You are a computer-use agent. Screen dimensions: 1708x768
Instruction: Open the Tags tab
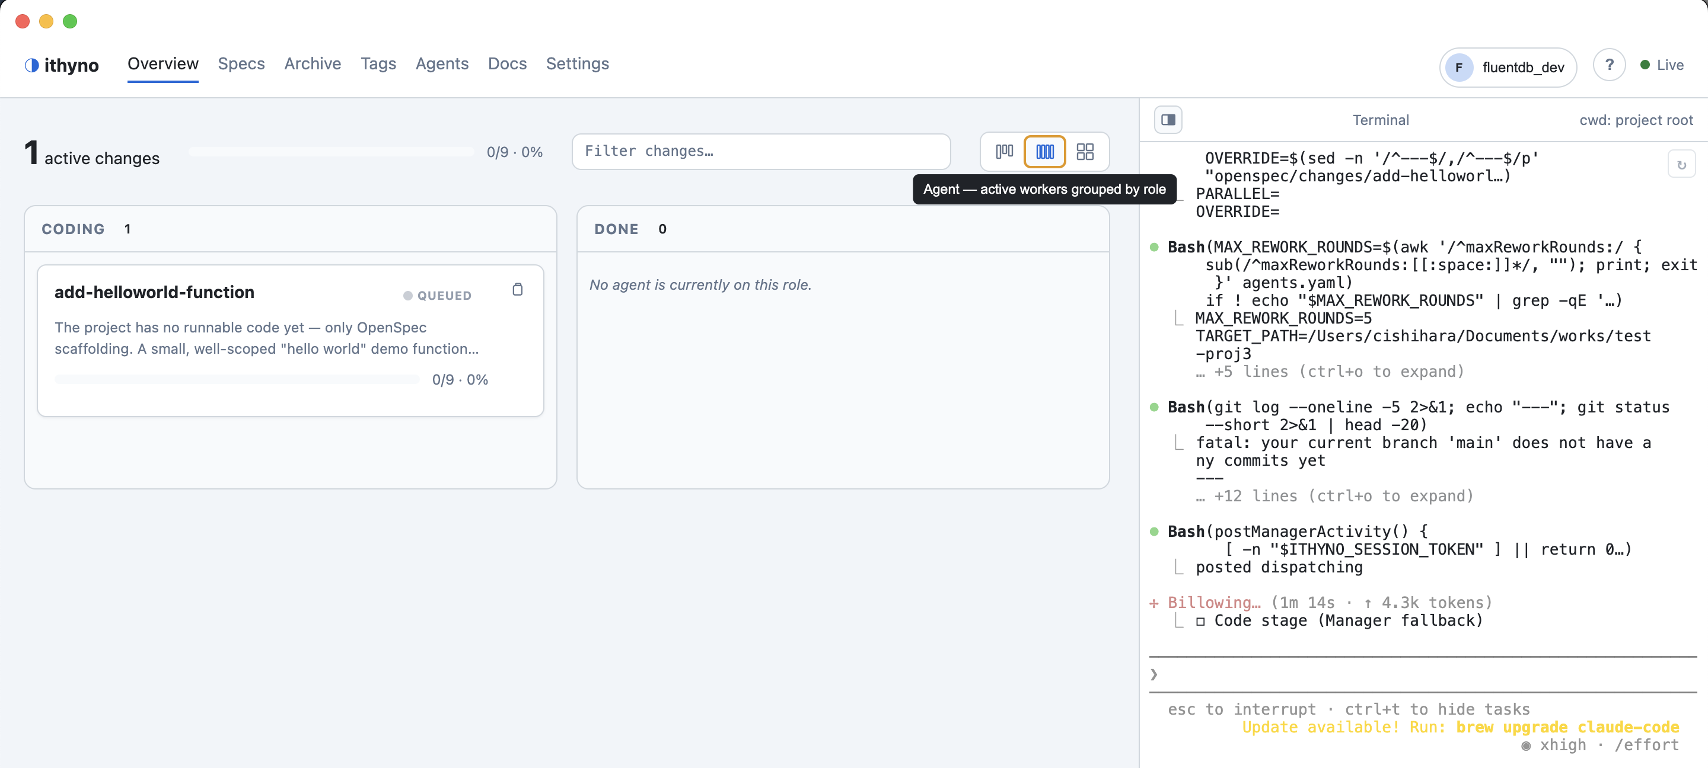[x=378, y=63]
